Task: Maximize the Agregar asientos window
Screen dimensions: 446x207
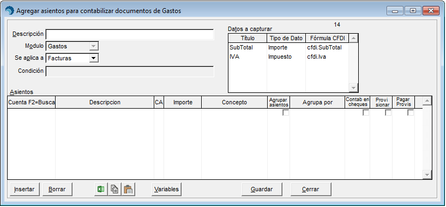Action: (413, 11)
